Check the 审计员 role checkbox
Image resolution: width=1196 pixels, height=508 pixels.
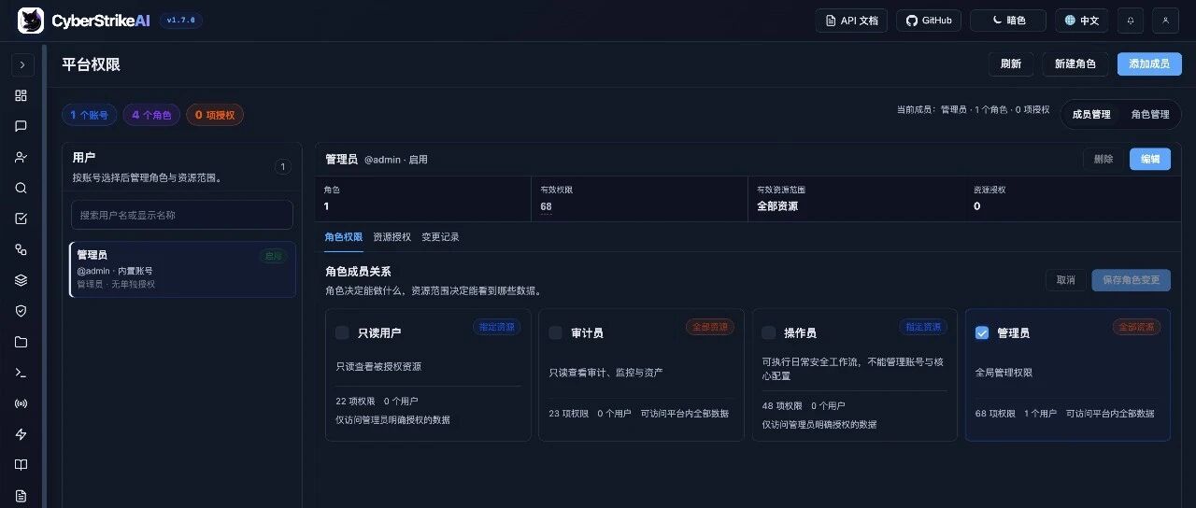click(x=555, y=332)
